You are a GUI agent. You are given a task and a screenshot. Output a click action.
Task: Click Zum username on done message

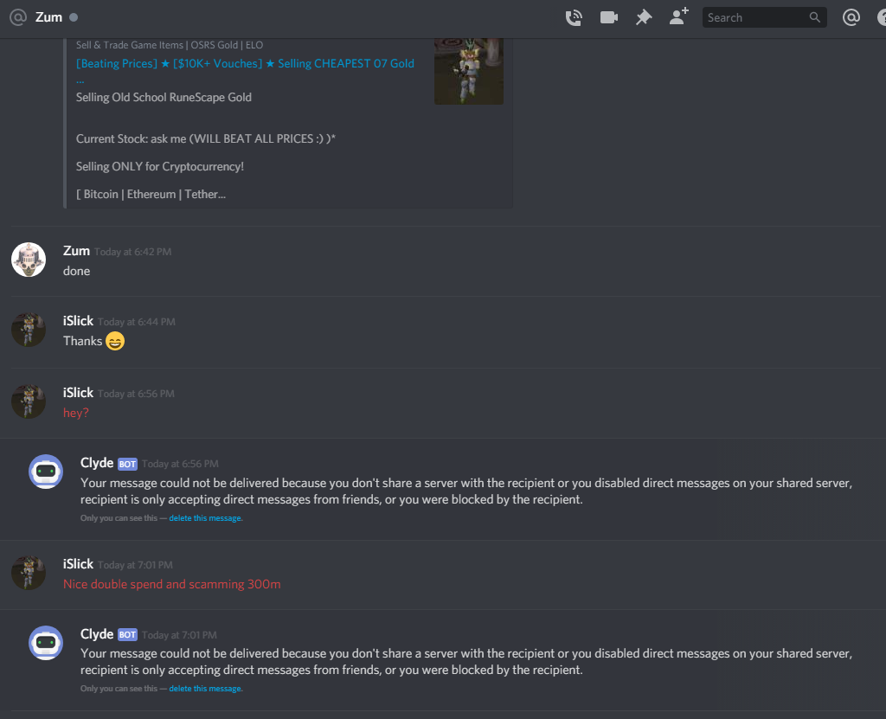coord(76,251)
